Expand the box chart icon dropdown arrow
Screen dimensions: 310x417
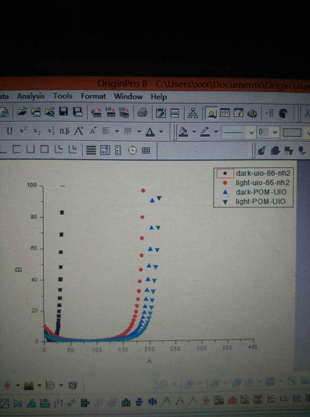(x=18, y=385)
